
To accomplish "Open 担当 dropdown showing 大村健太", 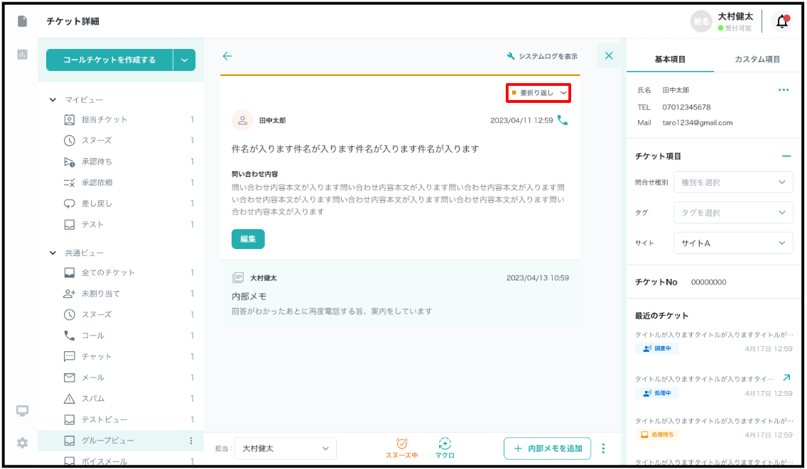I will tap(286, 448).
